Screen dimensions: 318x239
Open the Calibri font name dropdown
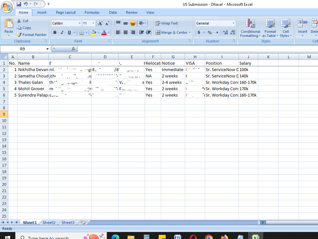tap(79, 23)
